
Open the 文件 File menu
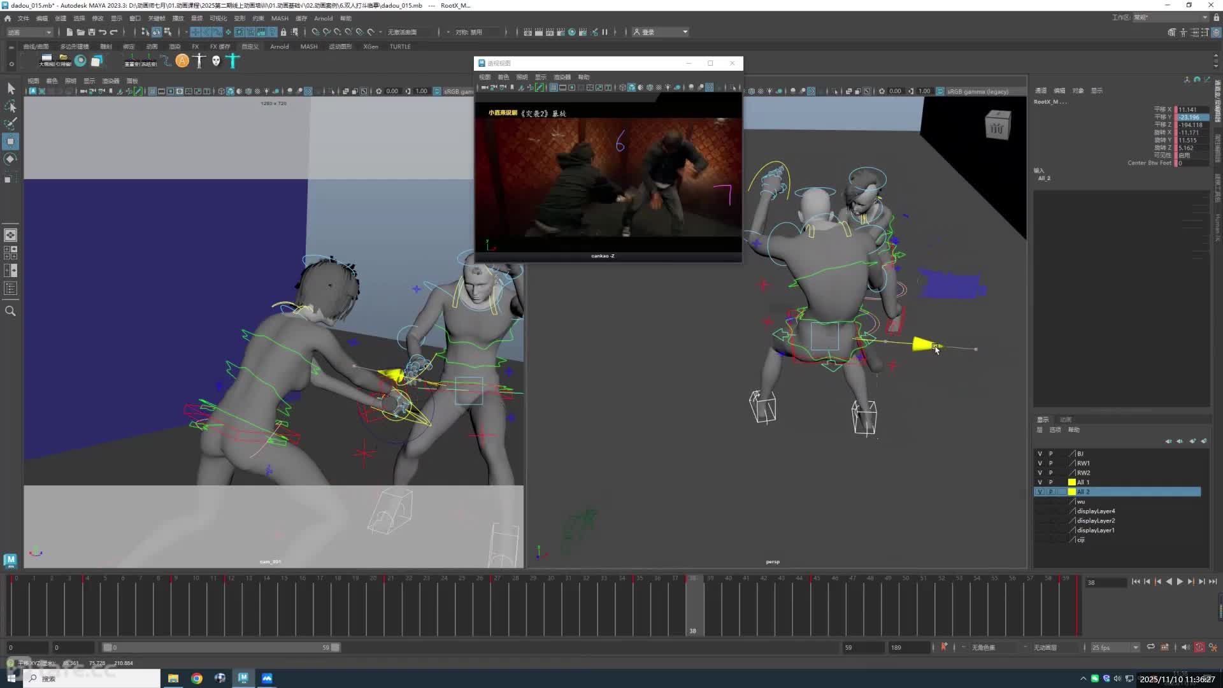24,18
